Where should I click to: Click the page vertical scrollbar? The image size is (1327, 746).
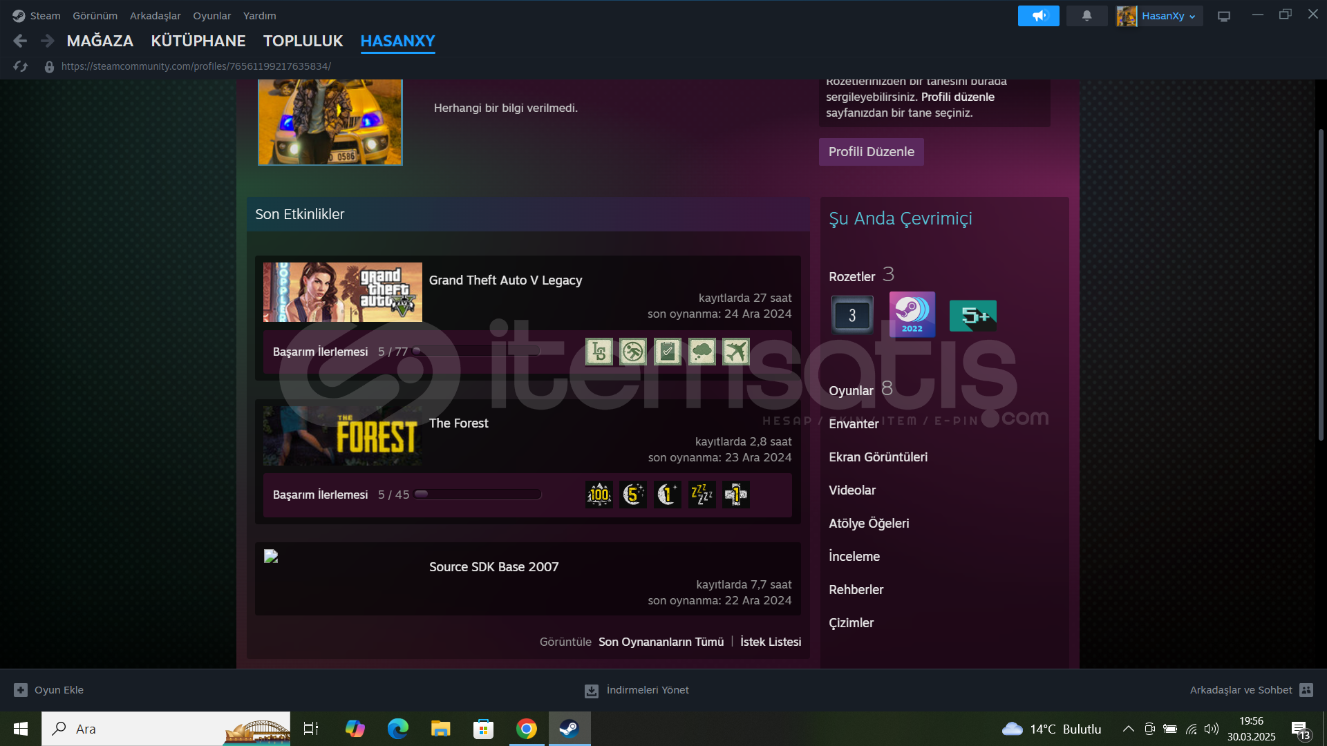1321,285
